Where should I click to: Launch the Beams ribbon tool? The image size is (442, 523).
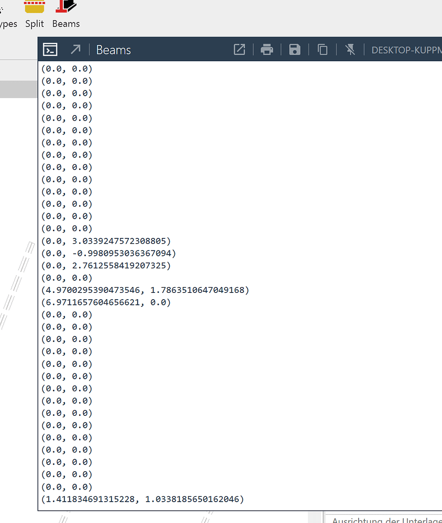point(66,7)
